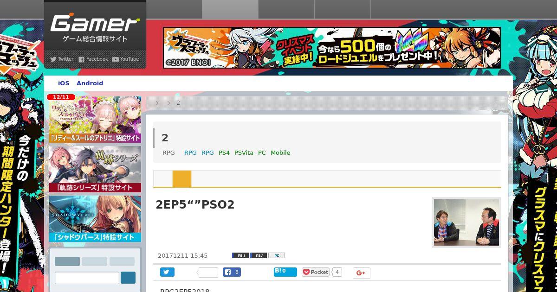Select the iOS menu item
Viewport: 557px width, 292px height.
[64, 83]
